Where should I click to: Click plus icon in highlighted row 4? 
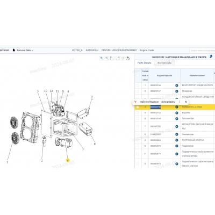[x=177, y=107]
